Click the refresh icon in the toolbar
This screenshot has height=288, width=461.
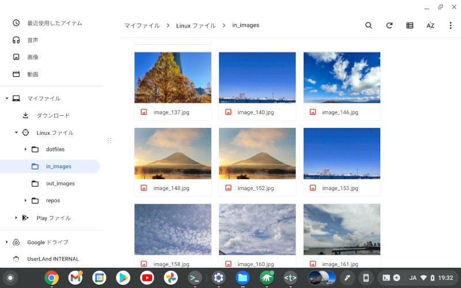point(390,25)
